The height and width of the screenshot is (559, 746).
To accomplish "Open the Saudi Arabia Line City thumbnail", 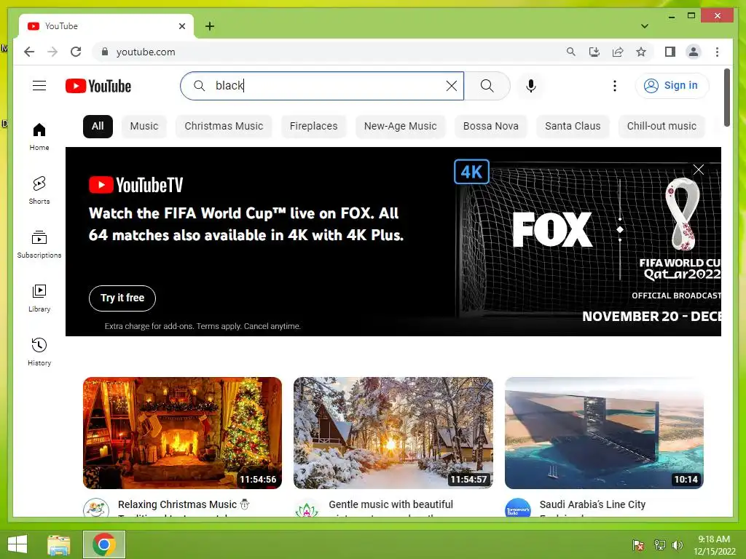I will point(604,433).
